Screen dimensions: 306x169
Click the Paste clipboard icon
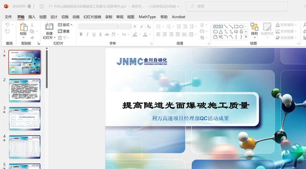pos(24,27)
